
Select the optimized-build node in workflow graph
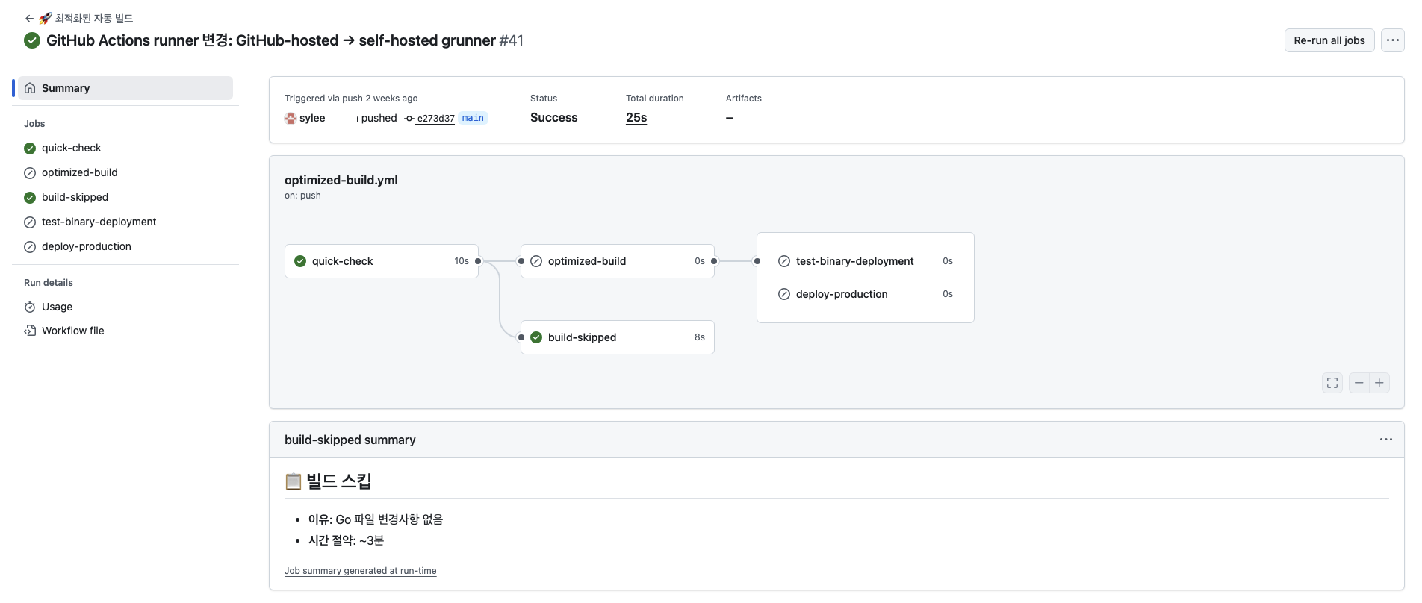point(618,261)
